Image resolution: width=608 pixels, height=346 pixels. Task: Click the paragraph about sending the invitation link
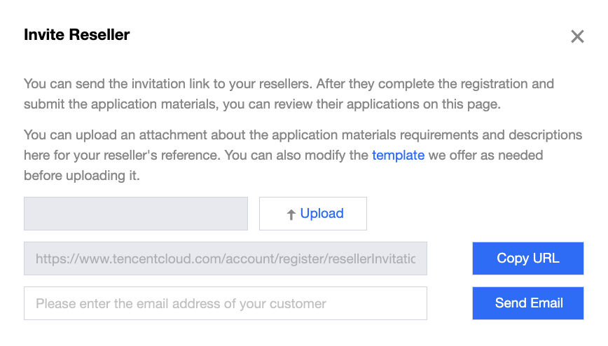click(x=289, y=92)
